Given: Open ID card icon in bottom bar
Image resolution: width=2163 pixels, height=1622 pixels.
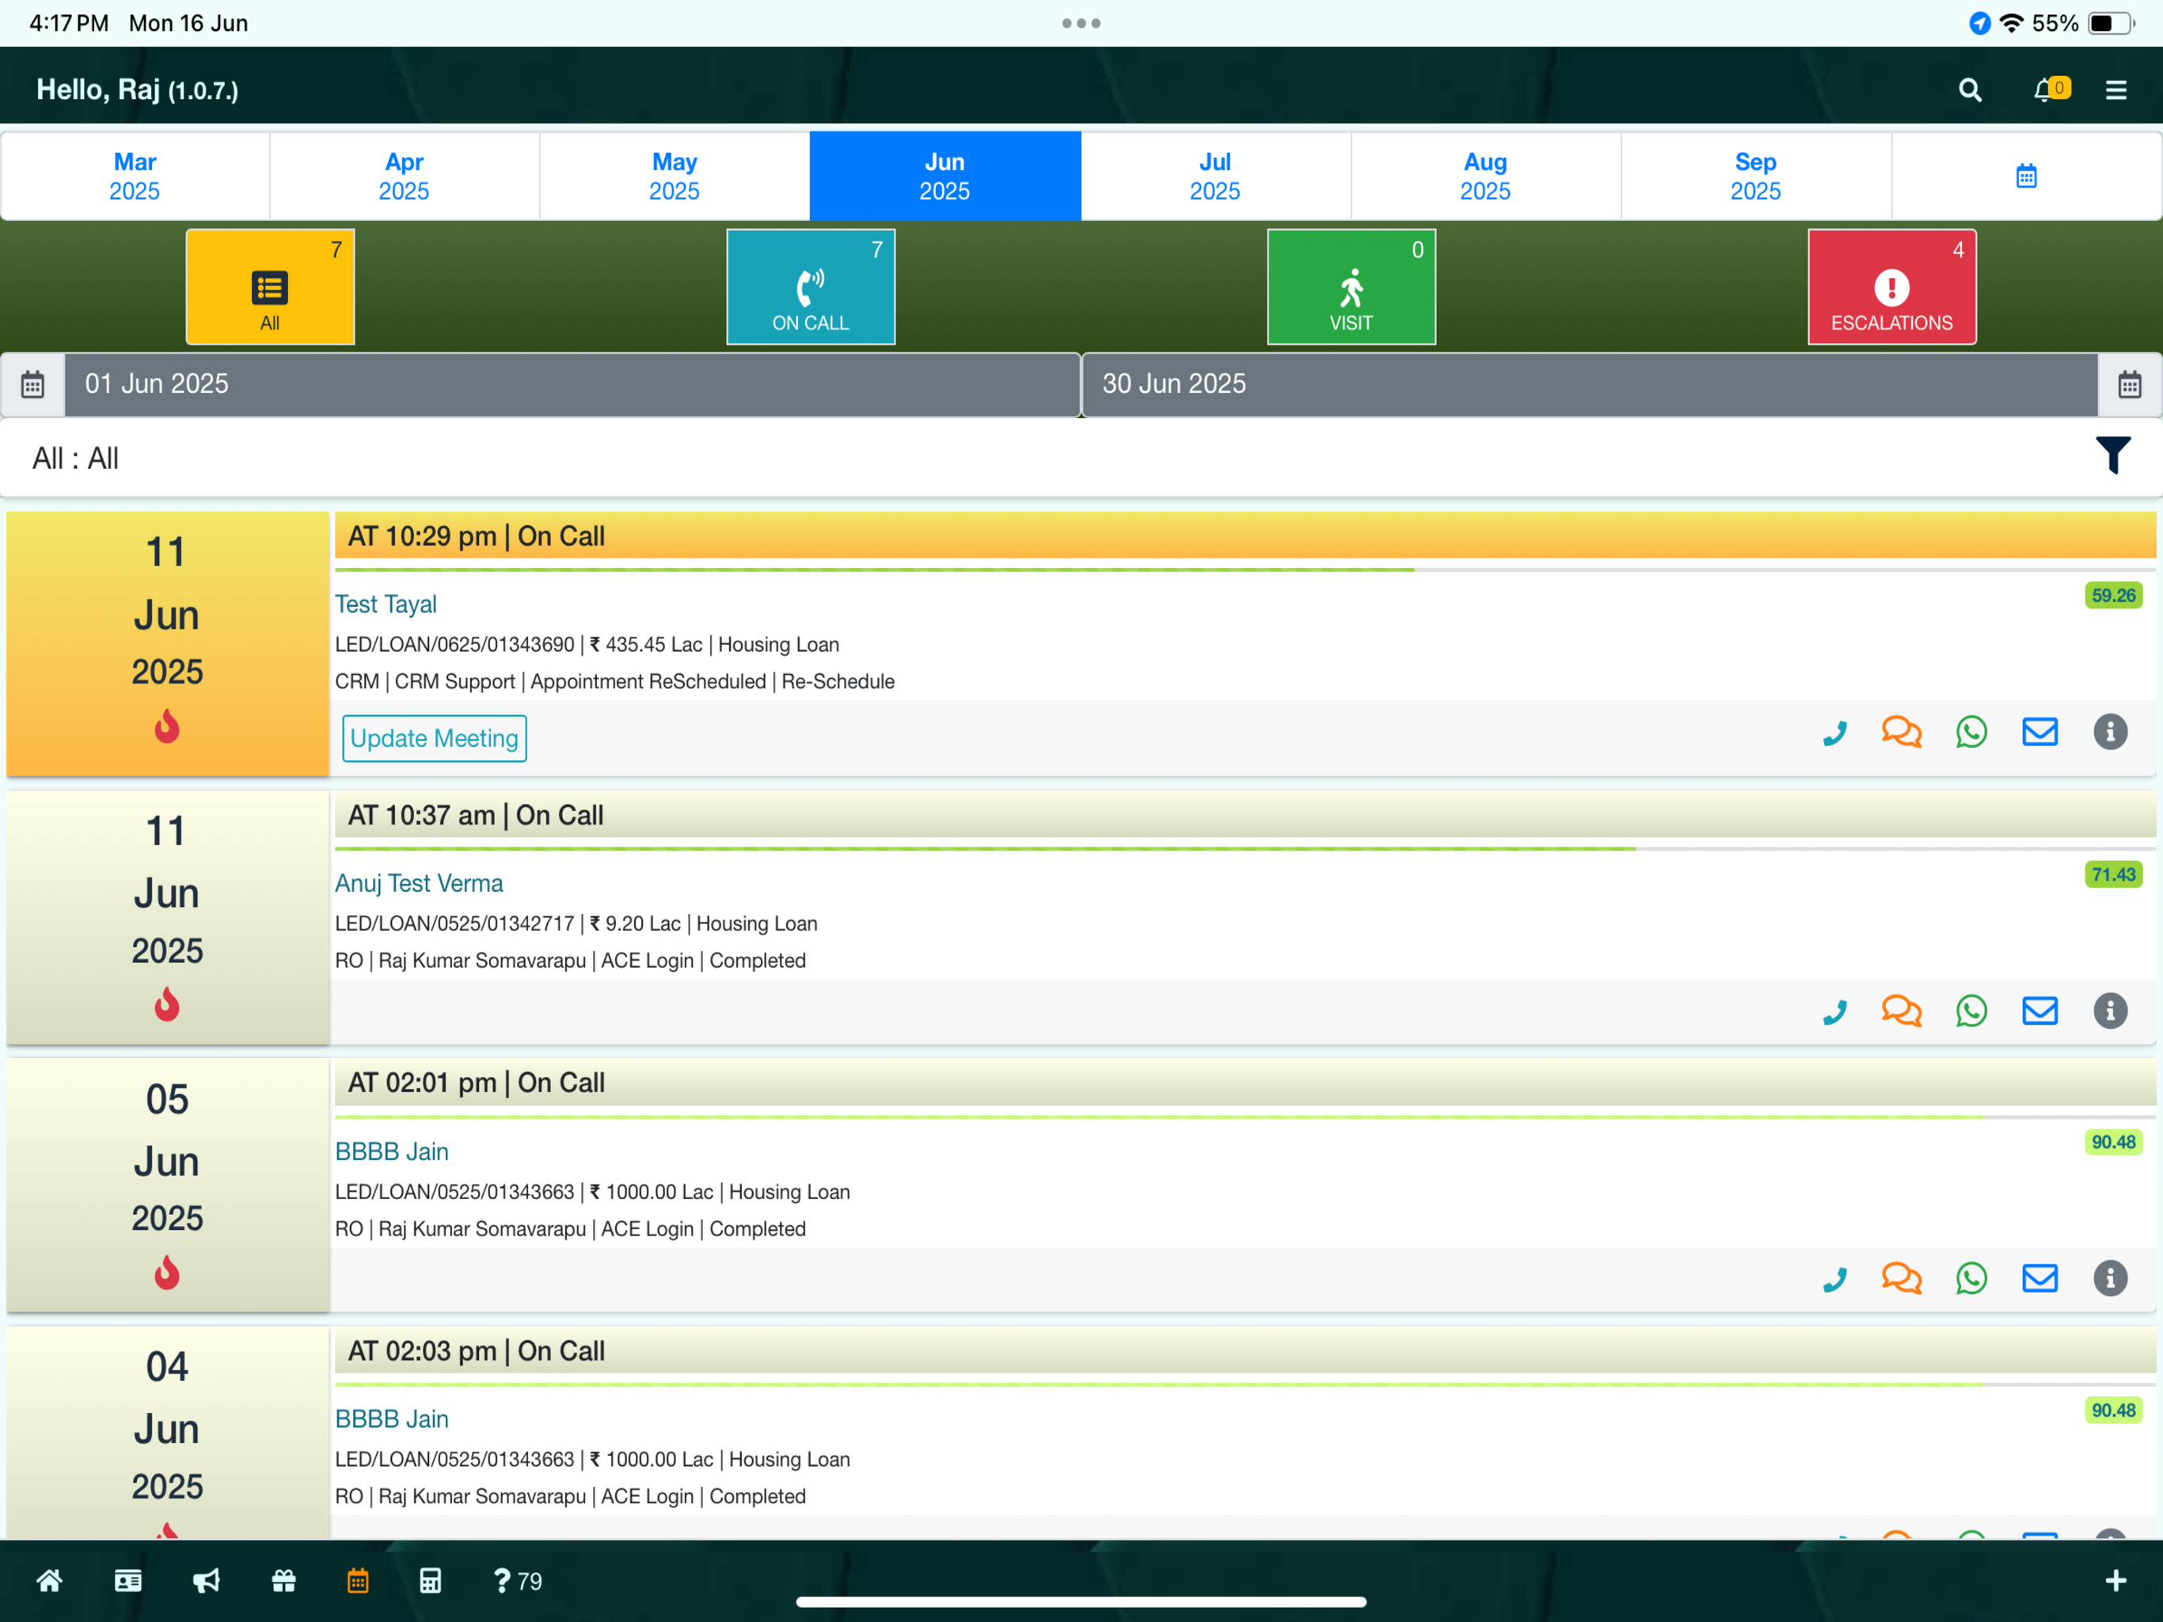Looking at the screenshot, I should click(128, 1581).
